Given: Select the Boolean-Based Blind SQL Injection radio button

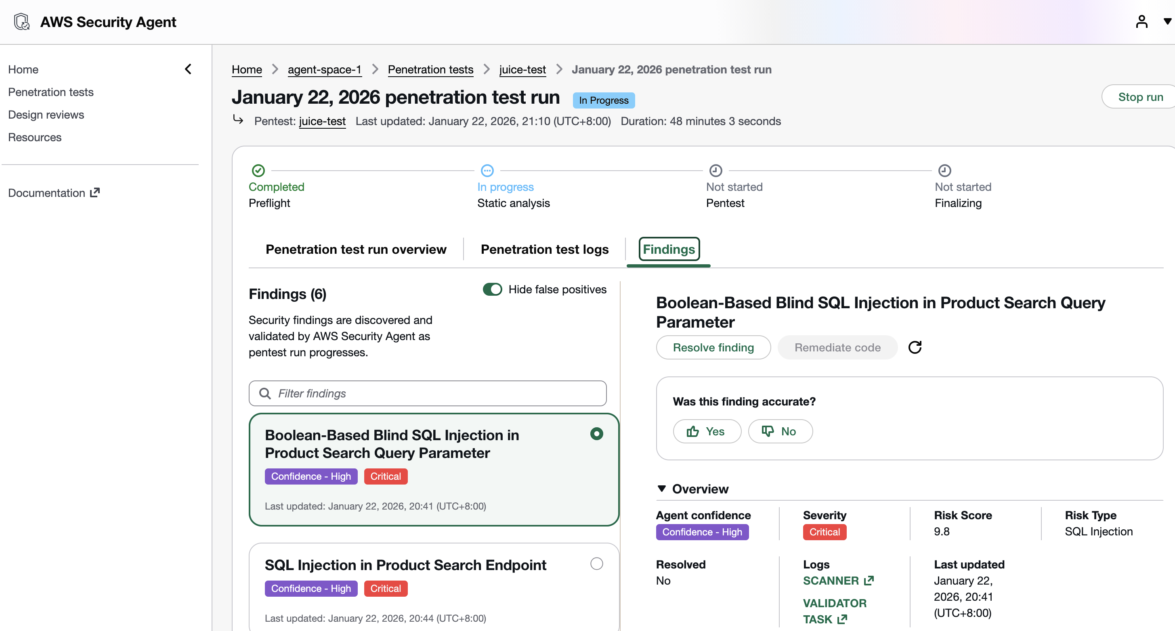Looking at the screenshot, I should pyautogui.click(x=596, y=434).
